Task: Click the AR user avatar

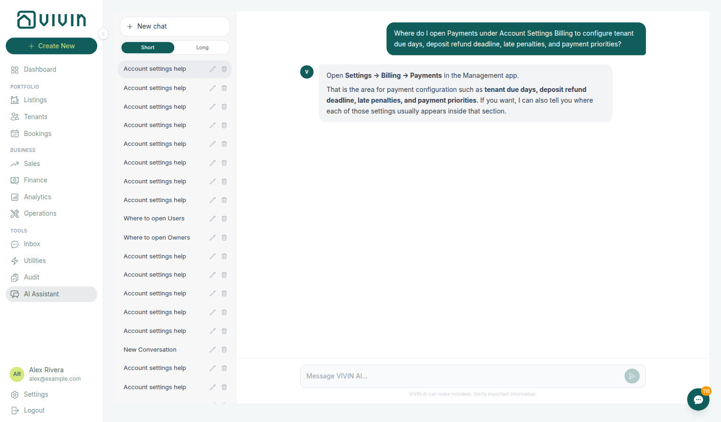Action: (x=17, y=374)
